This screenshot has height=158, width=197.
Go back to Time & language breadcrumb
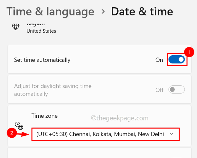tap(50, 12)
